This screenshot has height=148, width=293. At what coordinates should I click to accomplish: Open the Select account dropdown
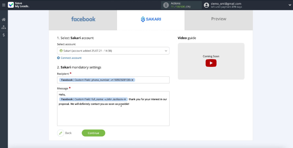[113, 51]
